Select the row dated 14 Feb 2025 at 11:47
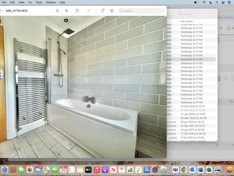Image resolution: width=234 pixels, height=176 pixels. [x=191, y=106]
